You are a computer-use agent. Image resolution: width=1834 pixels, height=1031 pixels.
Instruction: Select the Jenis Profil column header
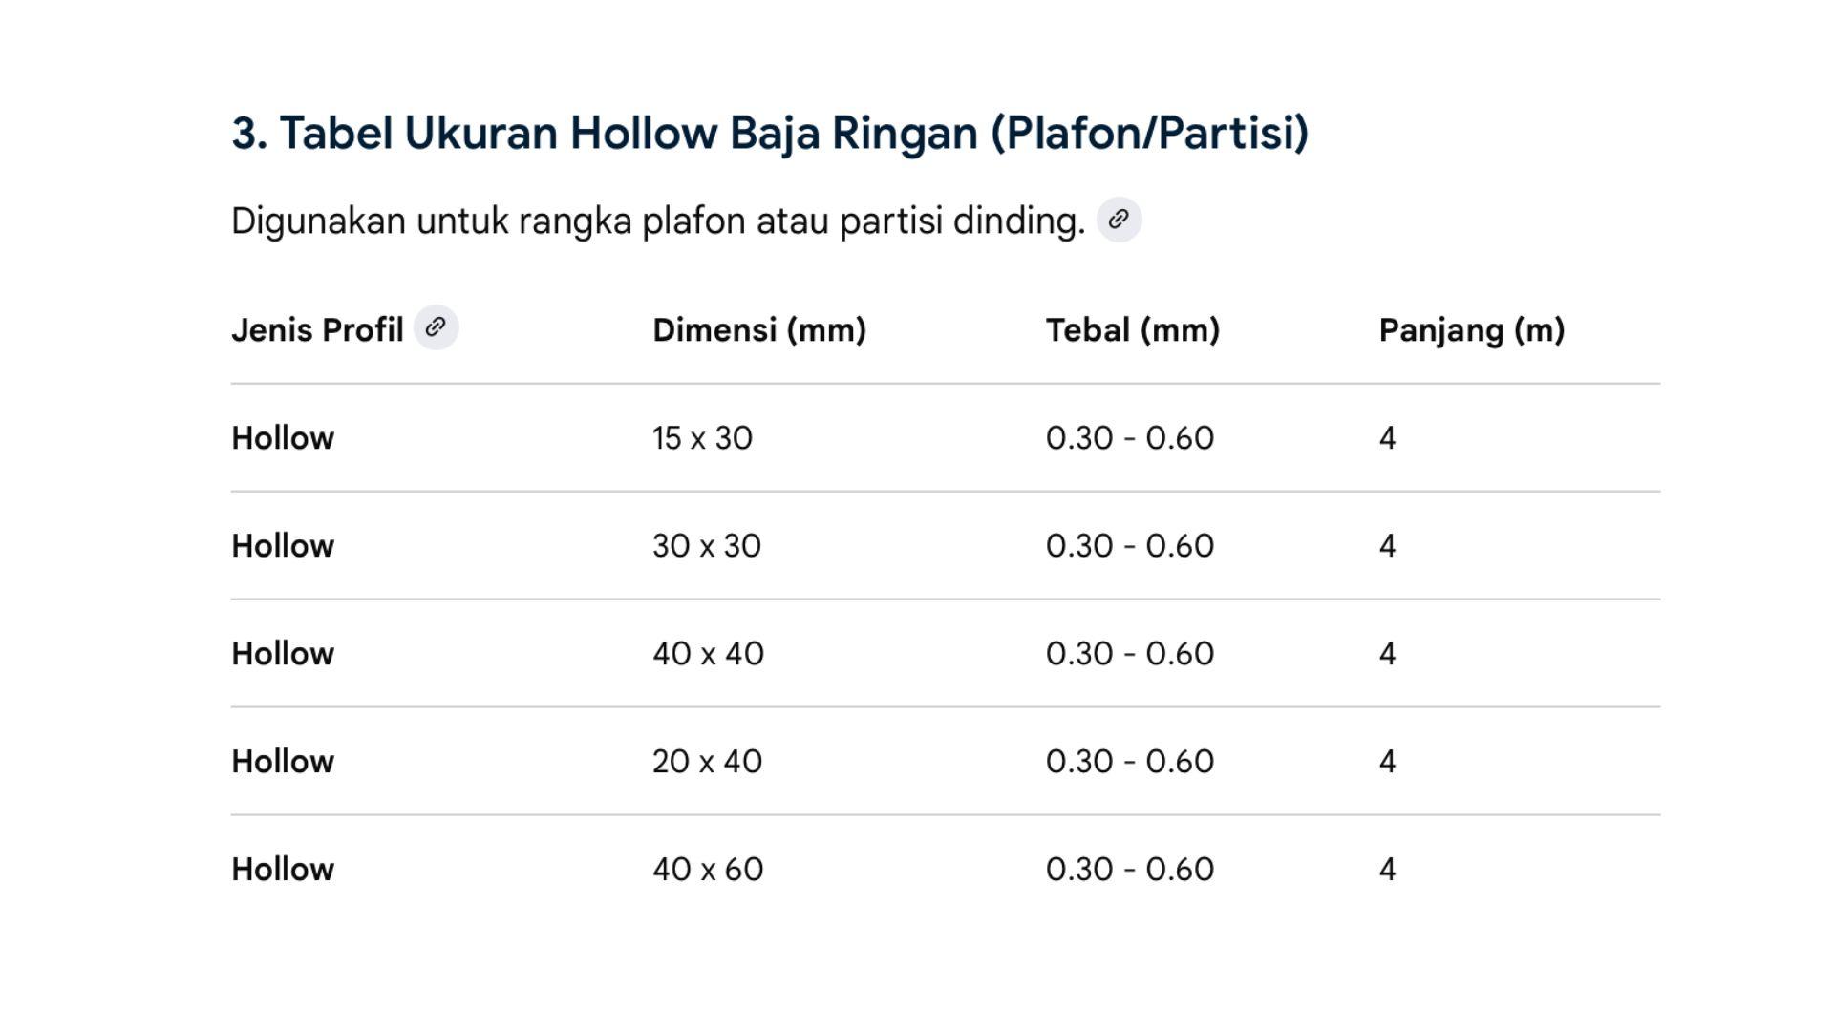click(317, 330)
